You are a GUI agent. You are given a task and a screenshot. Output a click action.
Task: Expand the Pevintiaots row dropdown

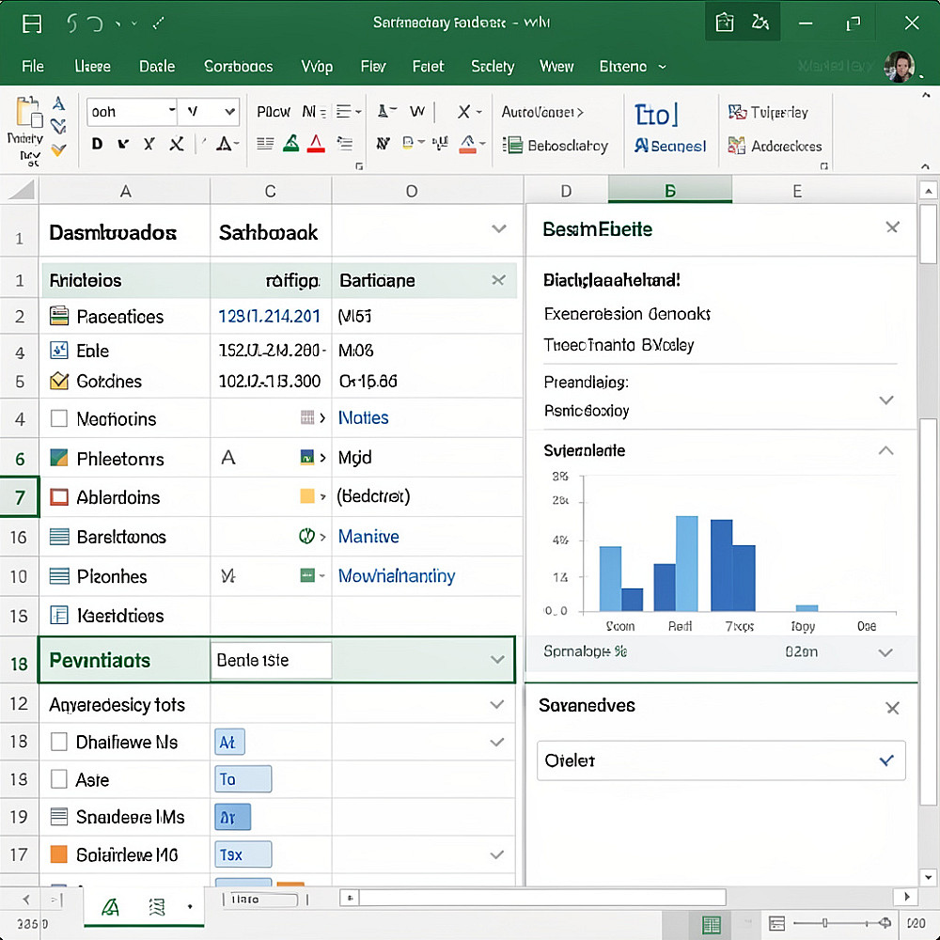pos(497,660)
